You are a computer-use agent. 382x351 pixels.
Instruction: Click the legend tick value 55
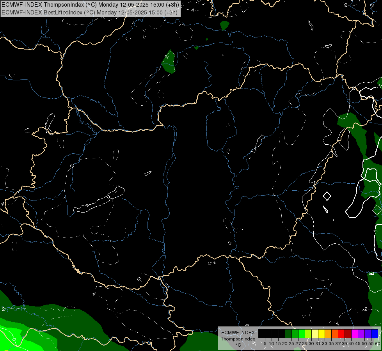click(371, 344)
